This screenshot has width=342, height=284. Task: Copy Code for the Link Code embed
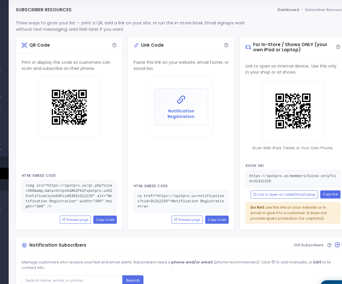217,220
